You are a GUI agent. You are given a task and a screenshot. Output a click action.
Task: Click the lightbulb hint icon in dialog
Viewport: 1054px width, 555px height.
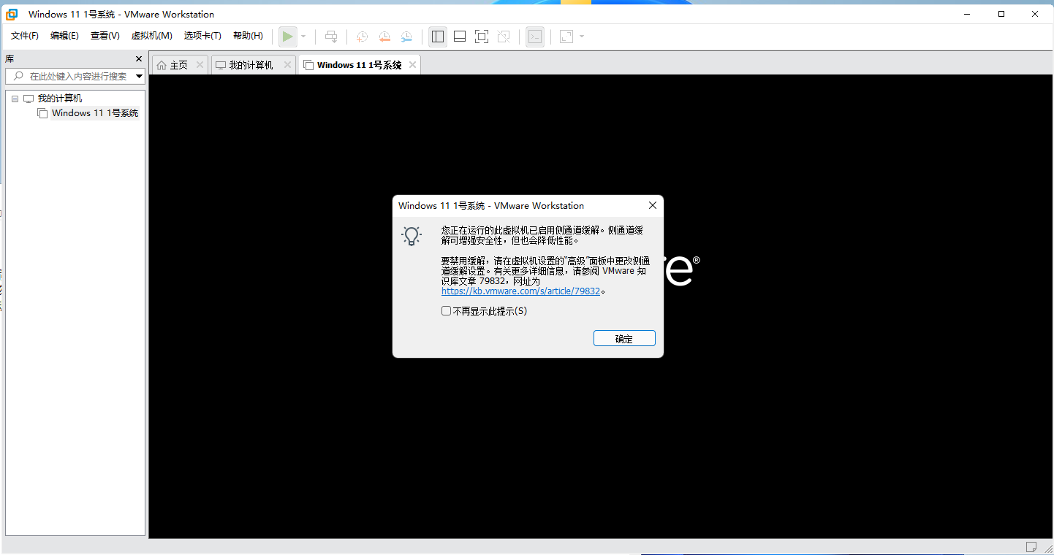tap(412, 236)
